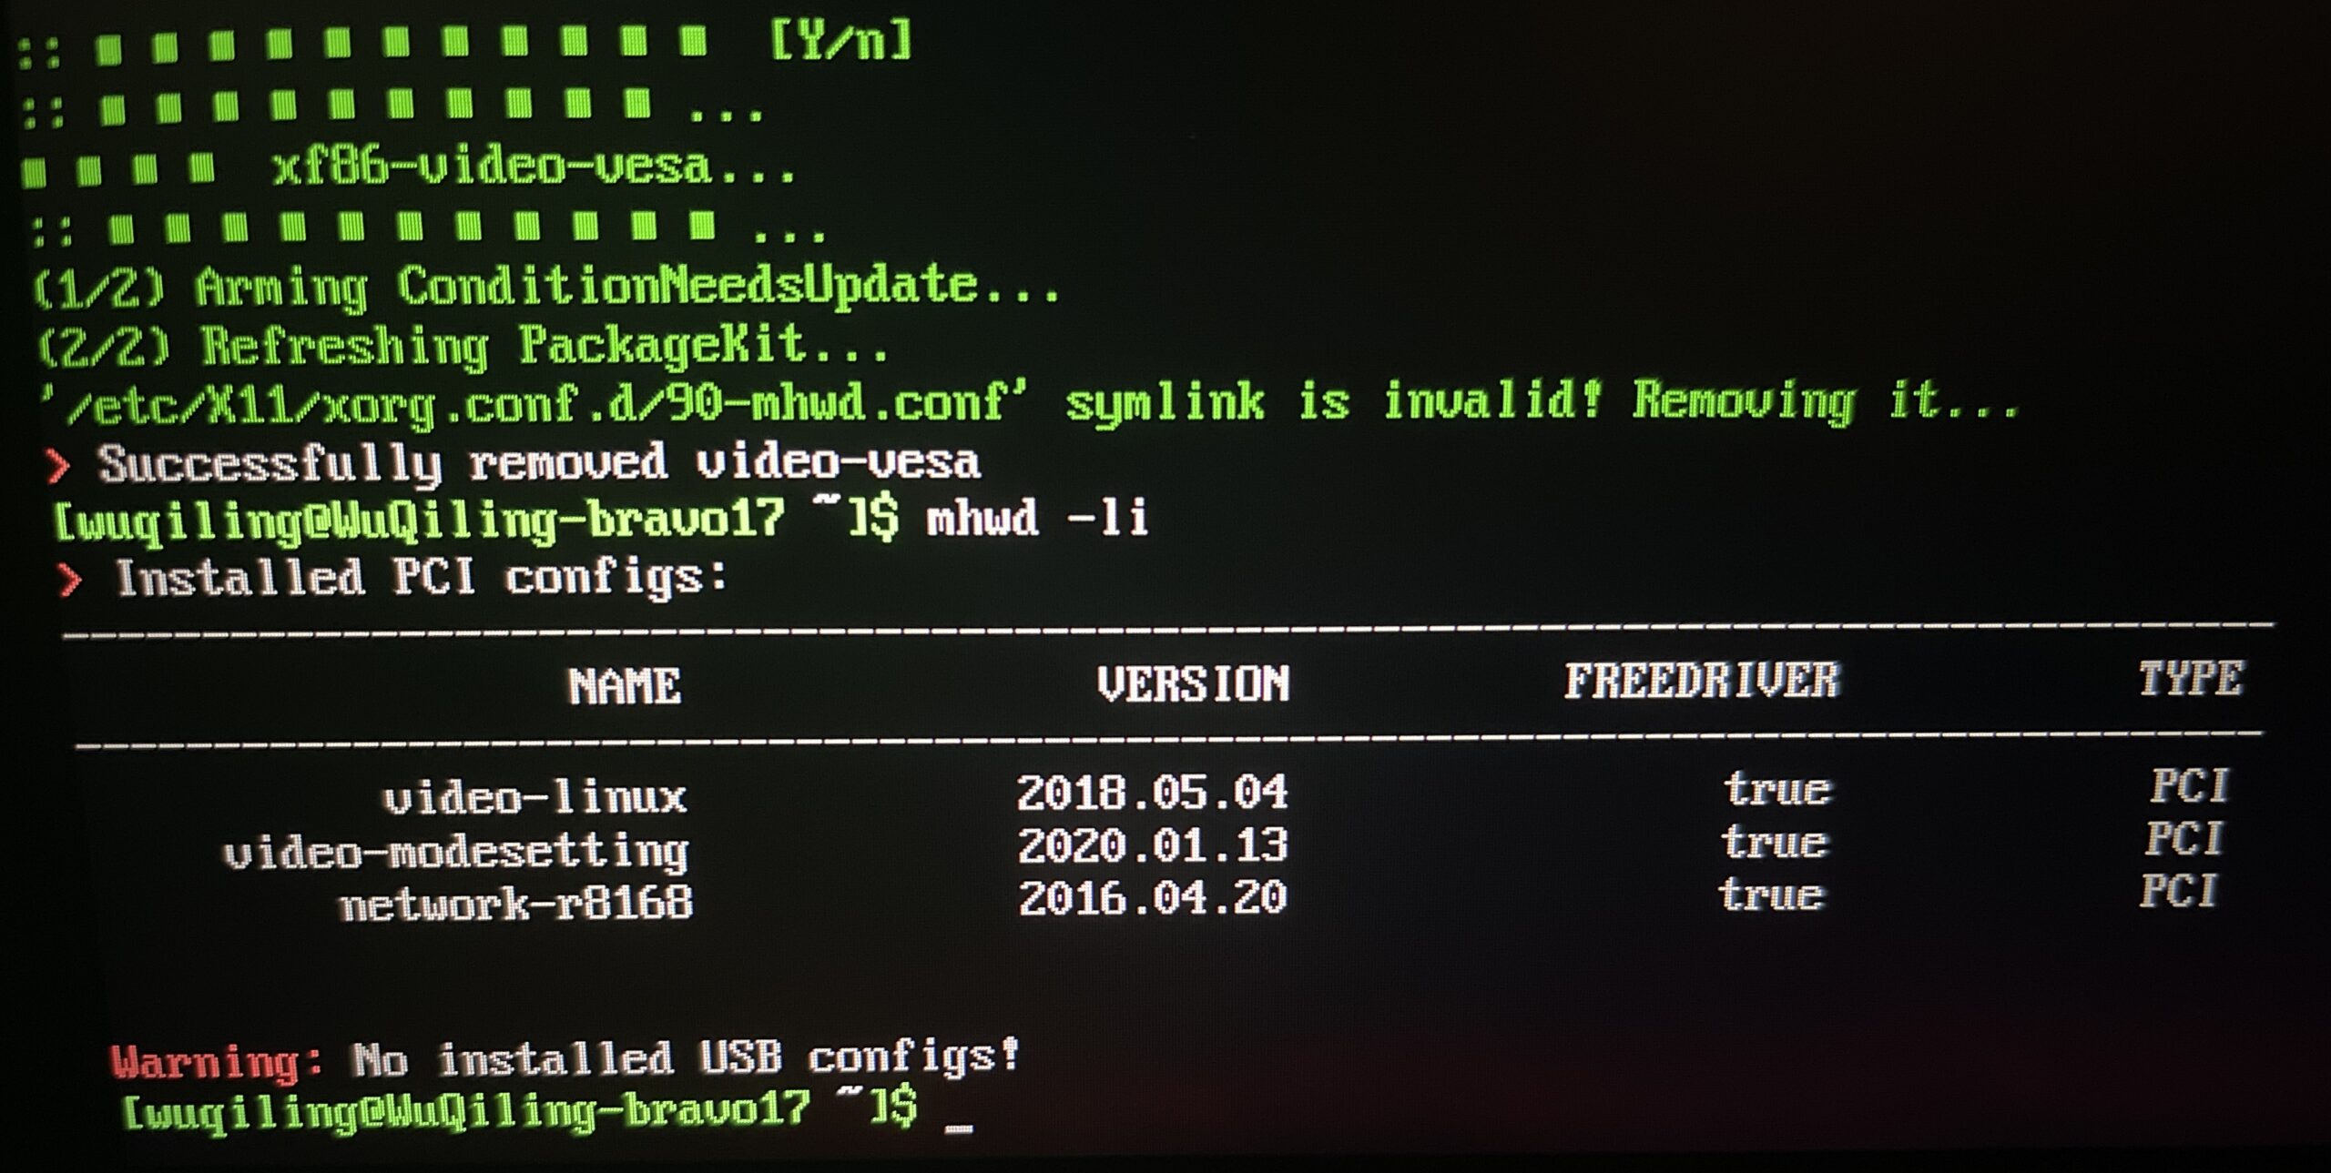
Task: Click the '[Y/n]' prompt text
Action: point(840,41)
